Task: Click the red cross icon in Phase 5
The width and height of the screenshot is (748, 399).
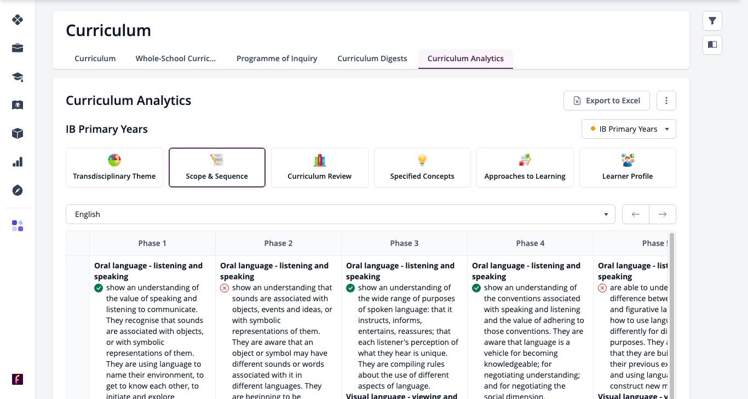Action: [x=602, y=288]
